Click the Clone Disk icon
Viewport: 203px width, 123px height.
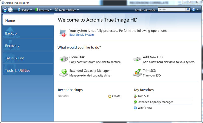(64, 59)
